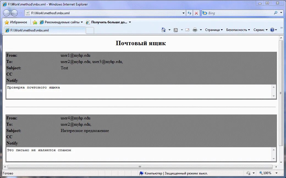This screenshot has width=286, height=178.
Task: Click in the Это письмо не является спамом text area
Action: [139, 154]
